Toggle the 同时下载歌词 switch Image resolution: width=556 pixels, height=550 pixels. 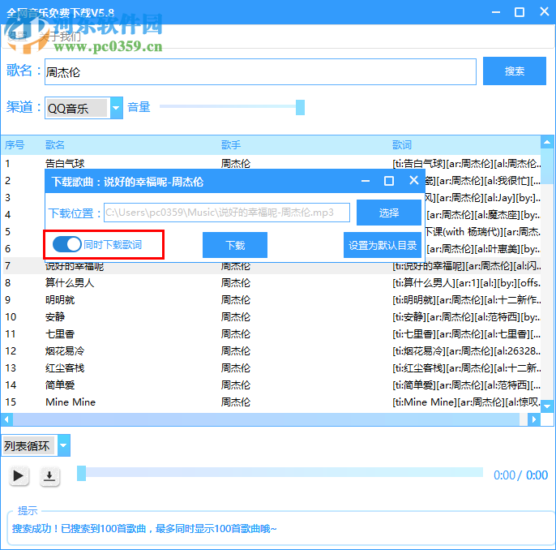66,244
